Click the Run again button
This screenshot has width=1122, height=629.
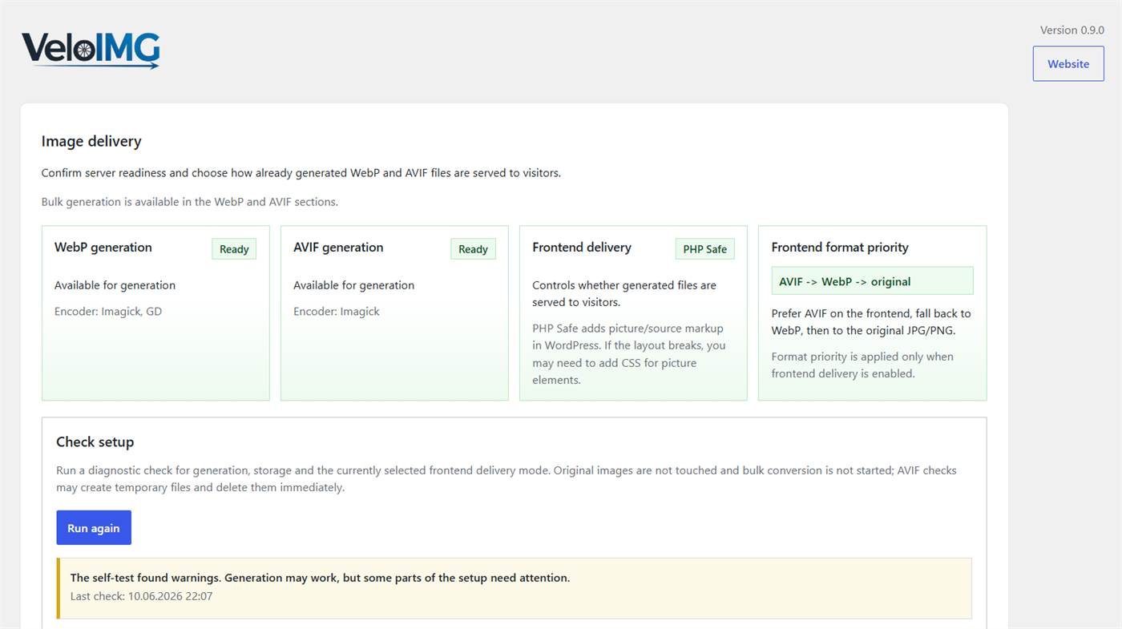(94, 528)
